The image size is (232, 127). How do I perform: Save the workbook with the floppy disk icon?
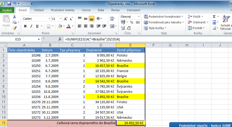(x=9, y=4)
